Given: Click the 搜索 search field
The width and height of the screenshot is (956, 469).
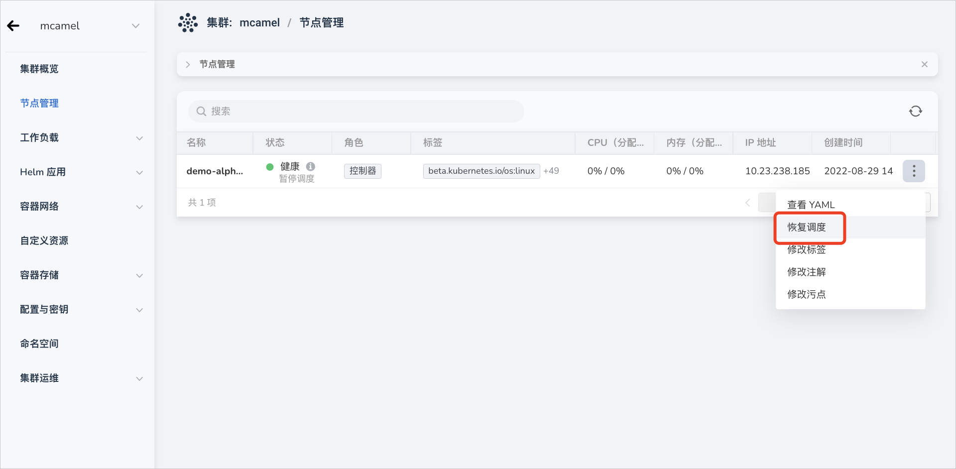Looking at the screenshot, I should click(356, 111).
